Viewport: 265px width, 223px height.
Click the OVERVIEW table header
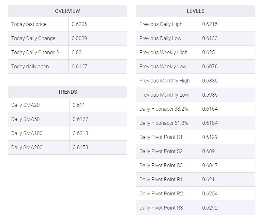point(67,11)
